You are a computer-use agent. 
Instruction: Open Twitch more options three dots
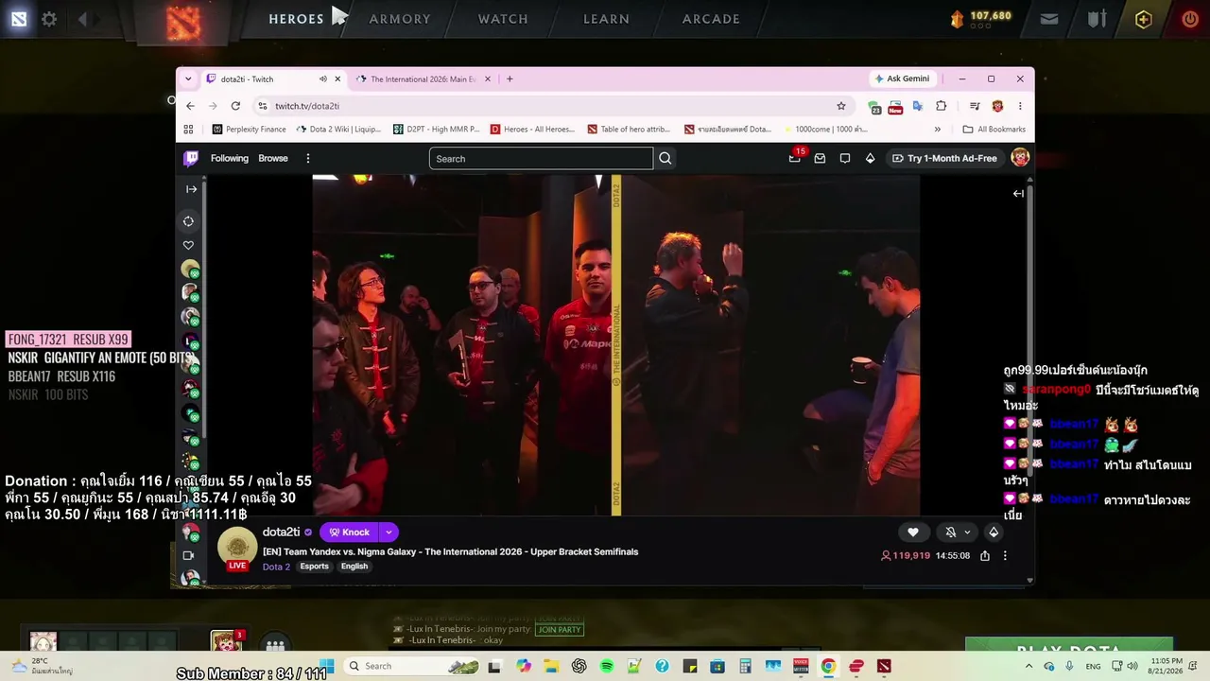click(307, 158)
